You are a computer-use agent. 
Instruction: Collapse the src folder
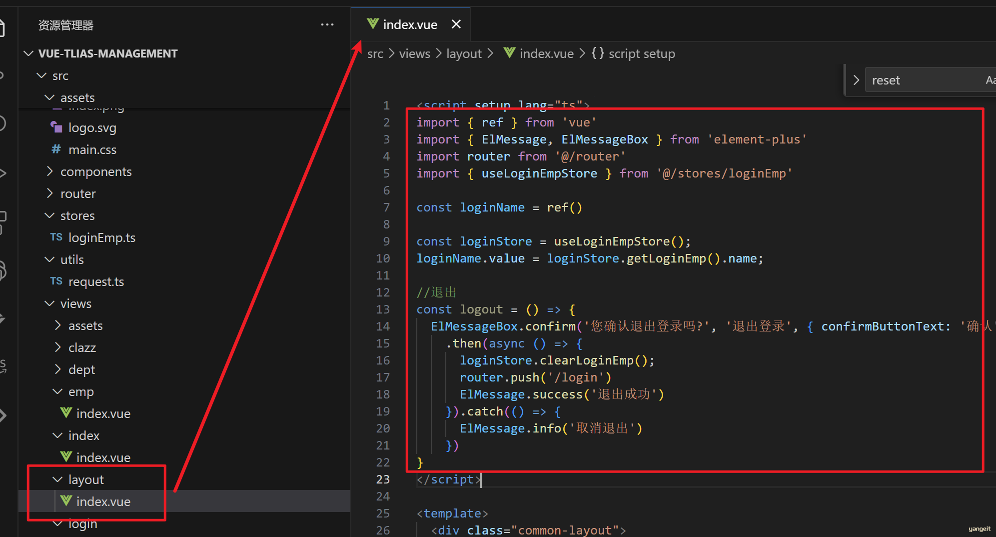(41, 75)
